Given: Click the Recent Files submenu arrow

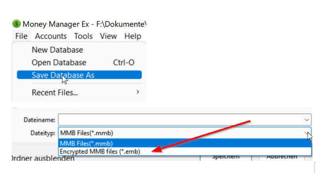Looking at the screenshot, I should (x=138, y=92).
